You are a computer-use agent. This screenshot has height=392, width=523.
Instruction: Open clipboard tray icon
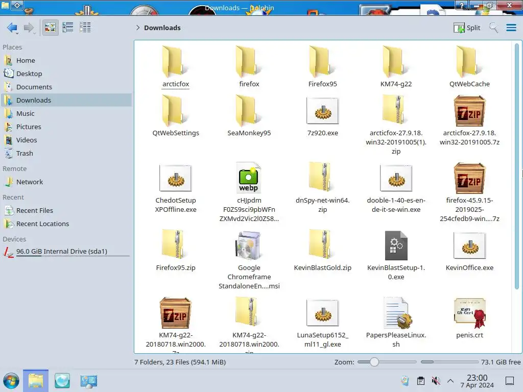pyautogui.click(x=421, y=381)
